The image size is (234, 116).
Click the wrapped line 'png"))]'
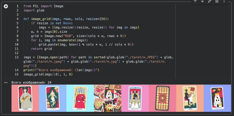click(x=30, y=66)
